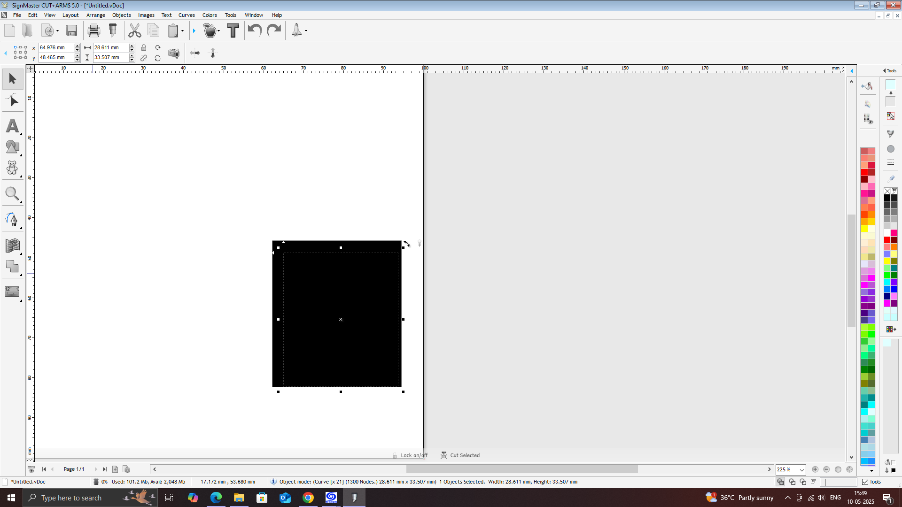Send to cutter with knife icon

[x=113, y=31]
